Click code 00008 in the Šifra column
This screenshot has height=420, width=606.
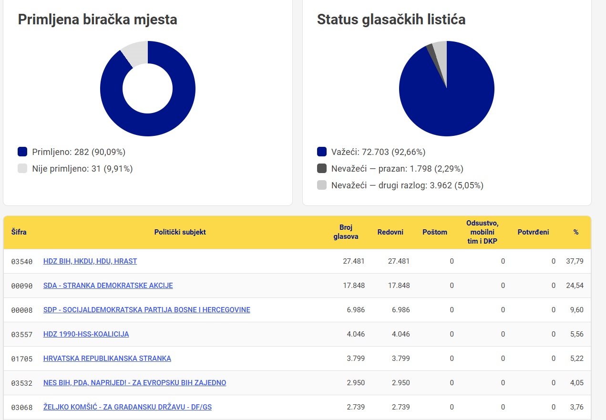coord(22,310)
